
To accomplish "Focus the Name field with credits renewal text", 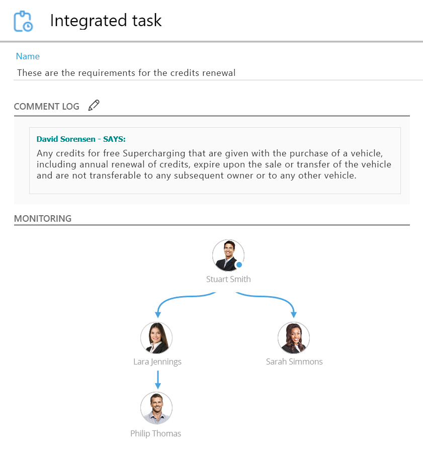I will coord(126,73).
